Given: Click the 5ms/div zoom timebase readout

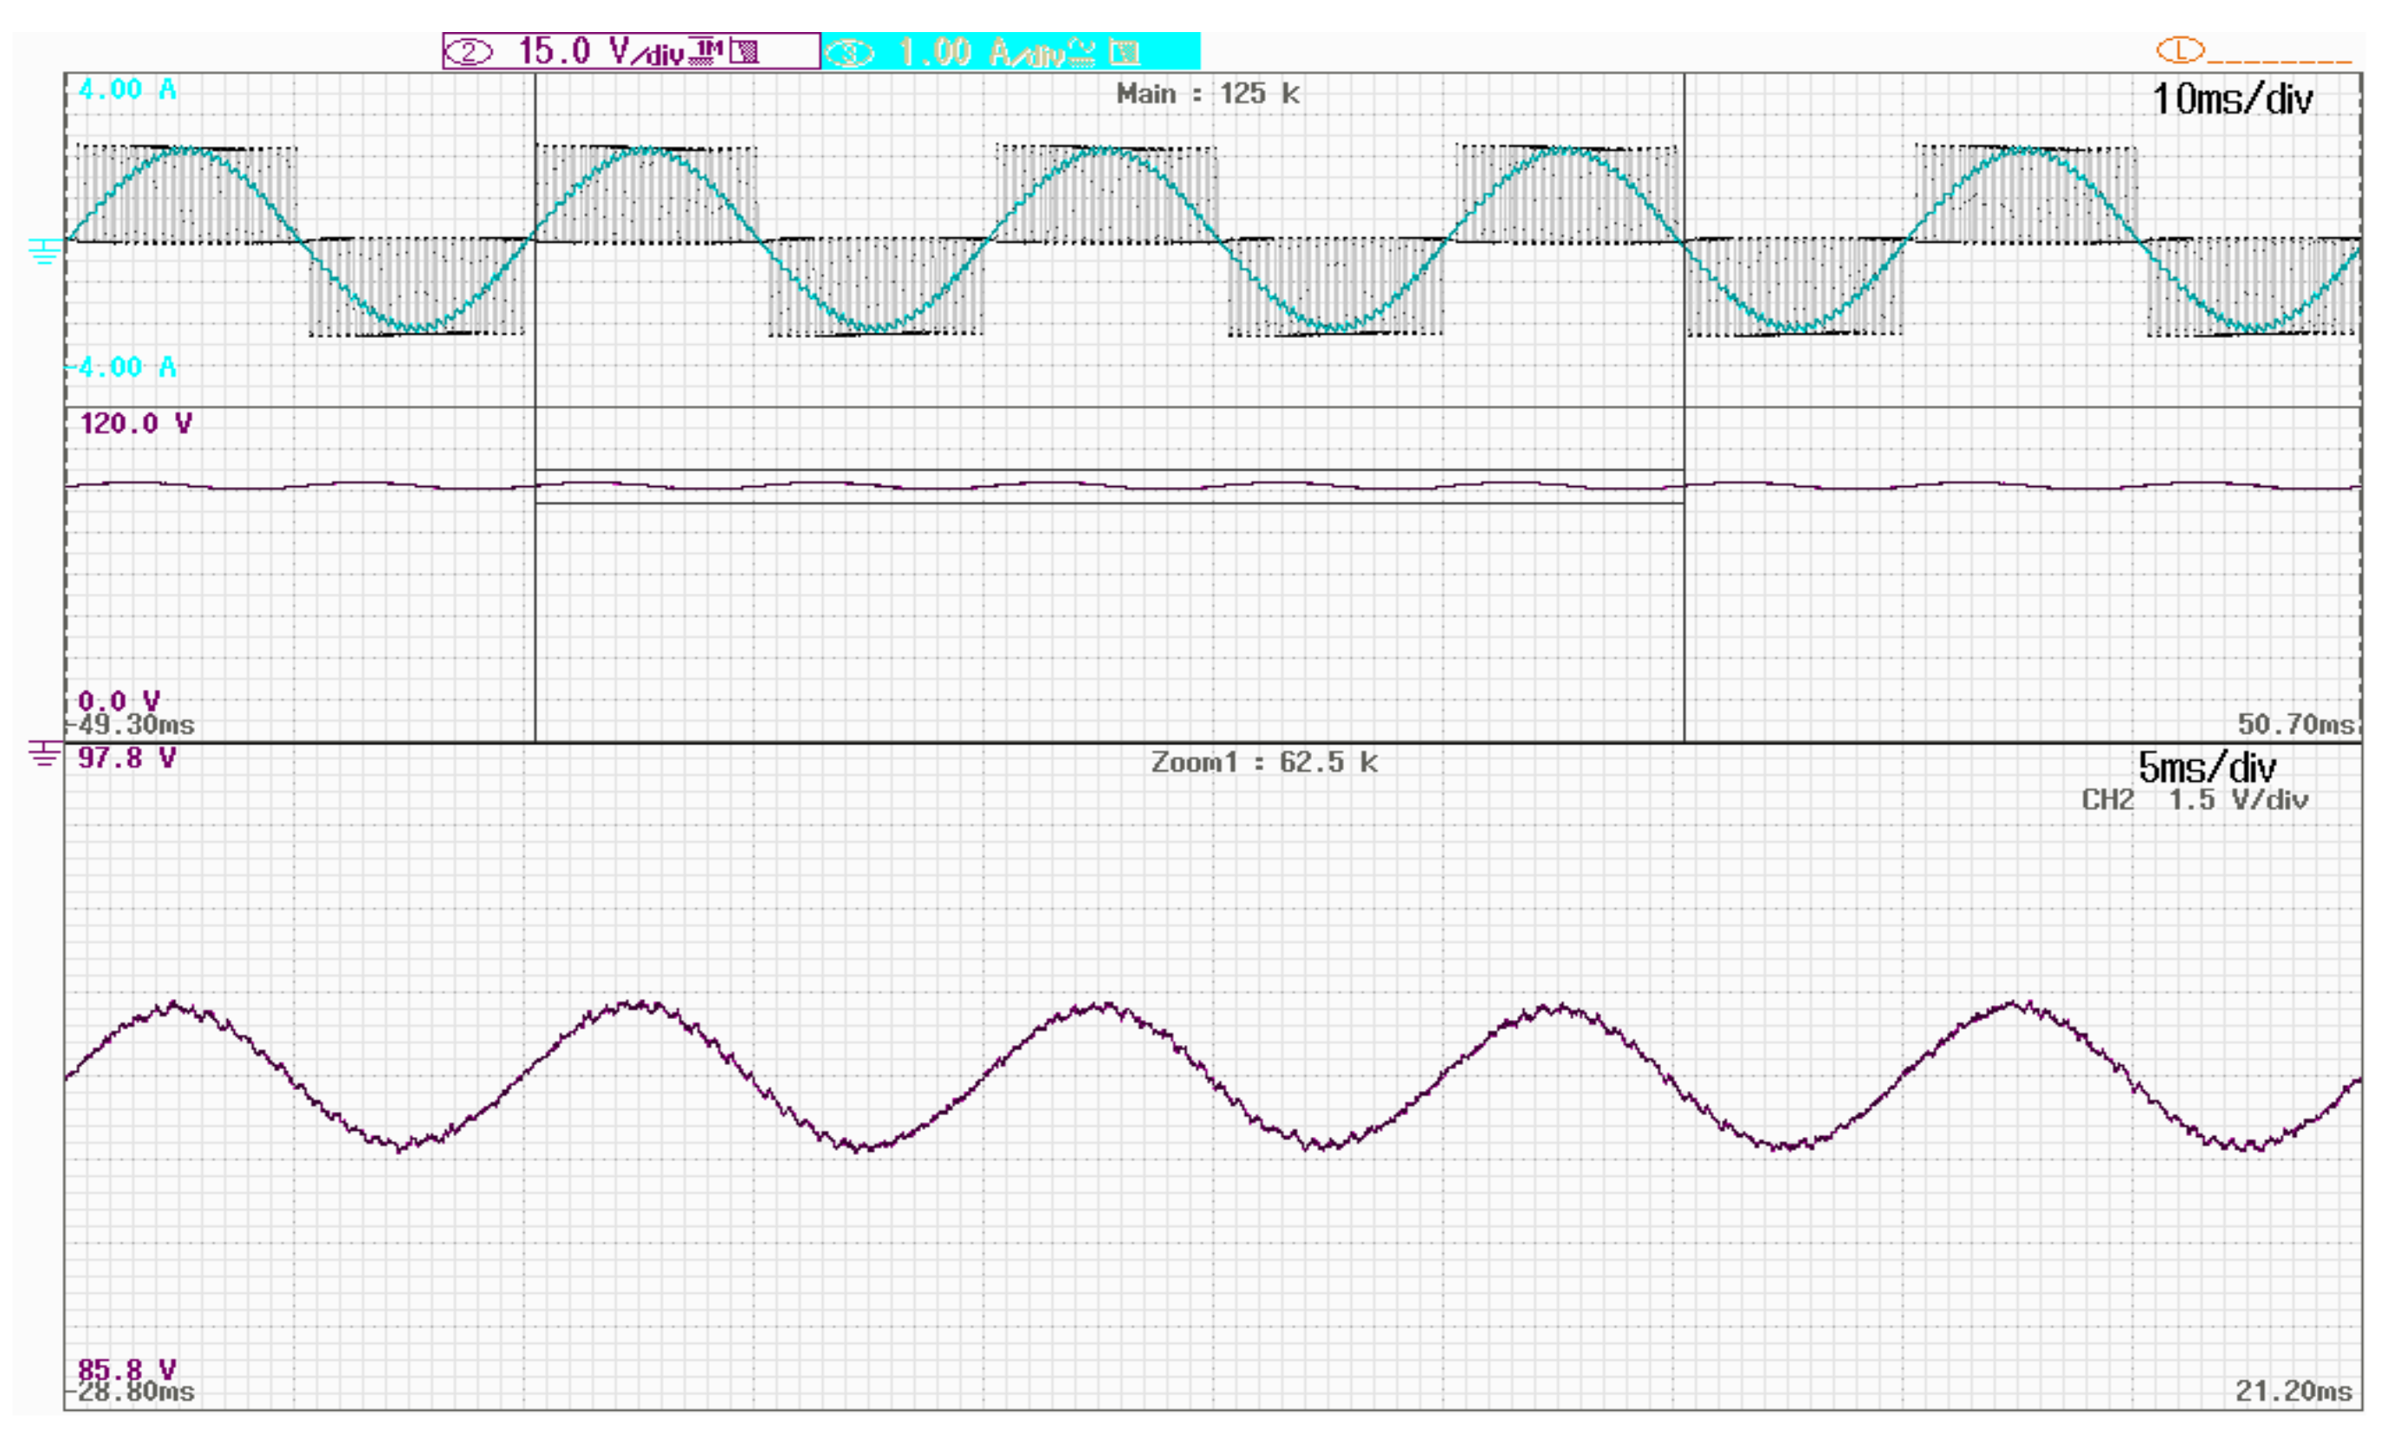Looking at the screenshot, I should point(2206,768).
